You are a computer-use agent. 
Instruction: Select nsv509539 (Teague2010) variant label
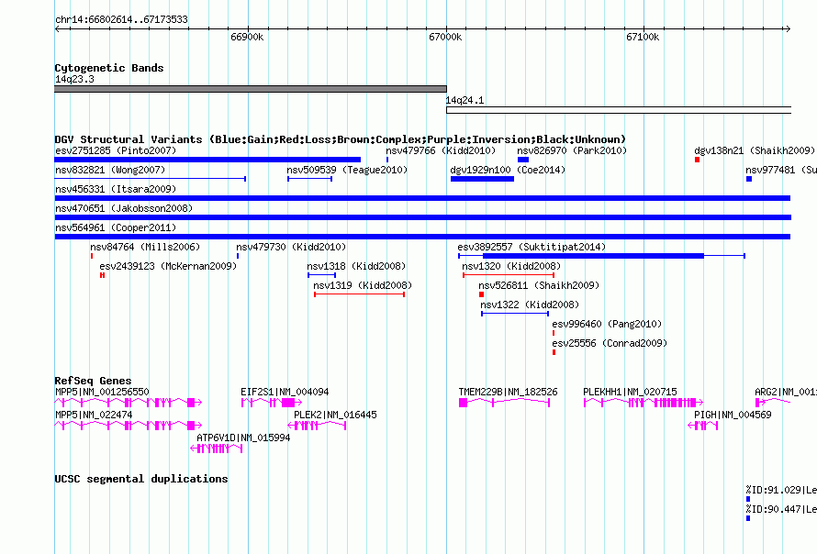(x=347, y=170)
